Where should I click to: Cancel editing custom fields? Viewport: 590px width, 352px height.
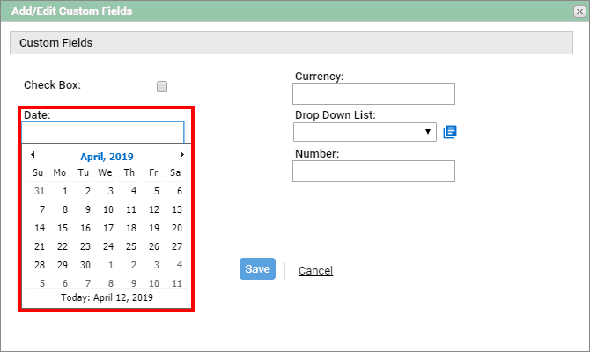pyautogui.click(x=315, y=271)
